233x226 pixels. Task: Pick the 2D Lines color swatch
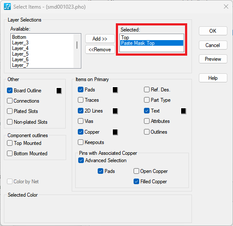(115, 111)
